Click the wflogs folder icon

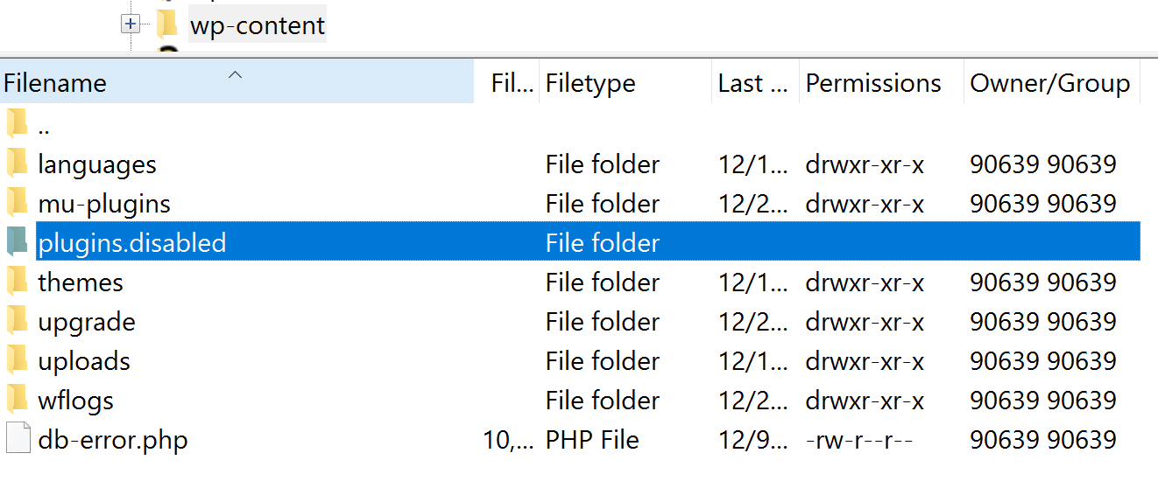click(x=17, y=400)
